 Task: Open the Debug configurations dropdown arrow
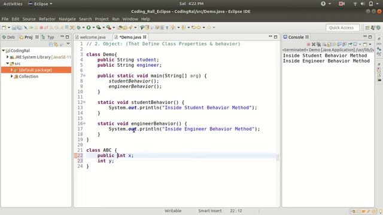(x=84, y=27)
